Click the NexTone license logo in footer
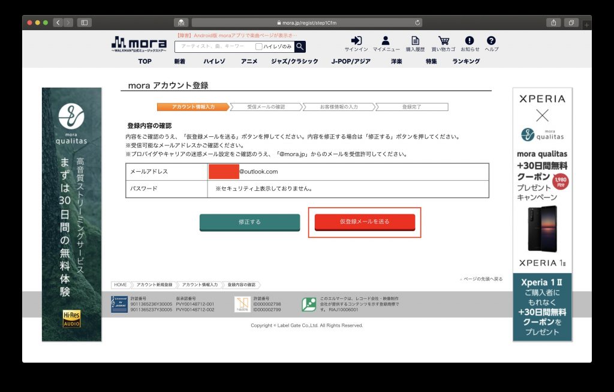The image size is (614, 392). pyautogui.click(x=242, y=304)
